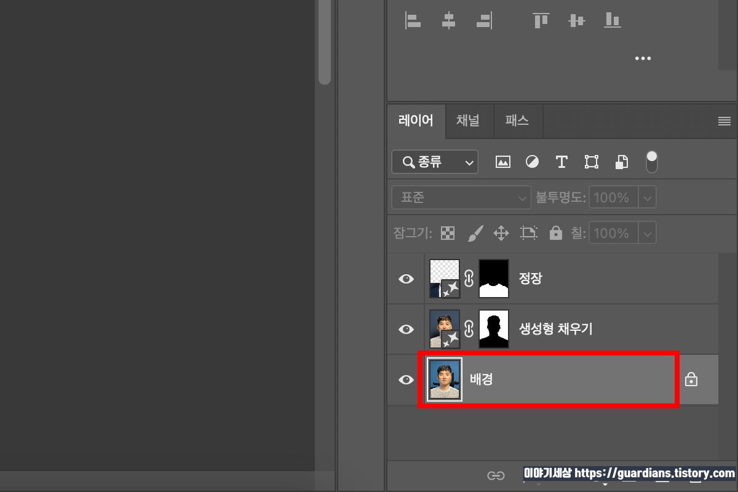Toggle layer filtering switch

pos(652,162)
